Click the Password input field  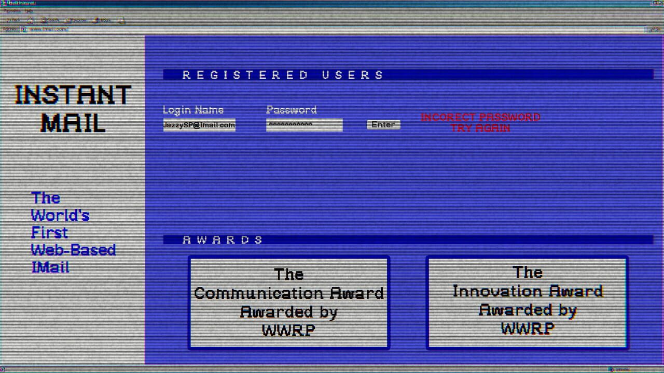tap(305, 125)
